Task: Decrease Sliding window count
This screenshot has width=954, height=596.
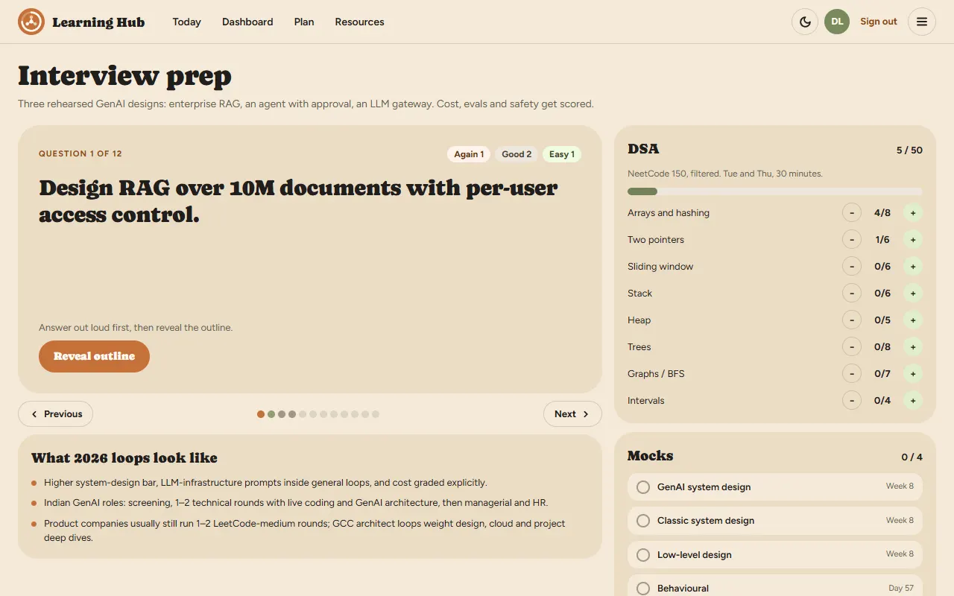Action: 852,267
